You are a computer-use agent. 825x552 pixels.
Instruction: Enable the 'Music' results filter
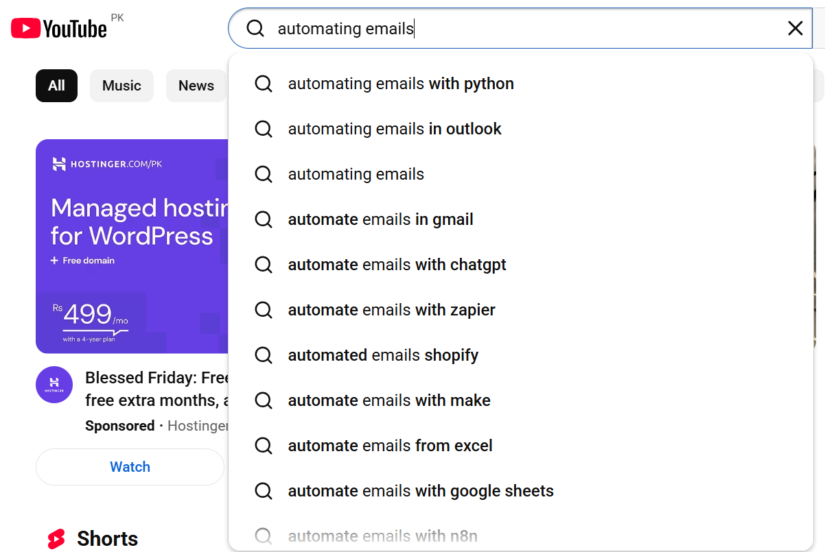click(x=121, y=85)
